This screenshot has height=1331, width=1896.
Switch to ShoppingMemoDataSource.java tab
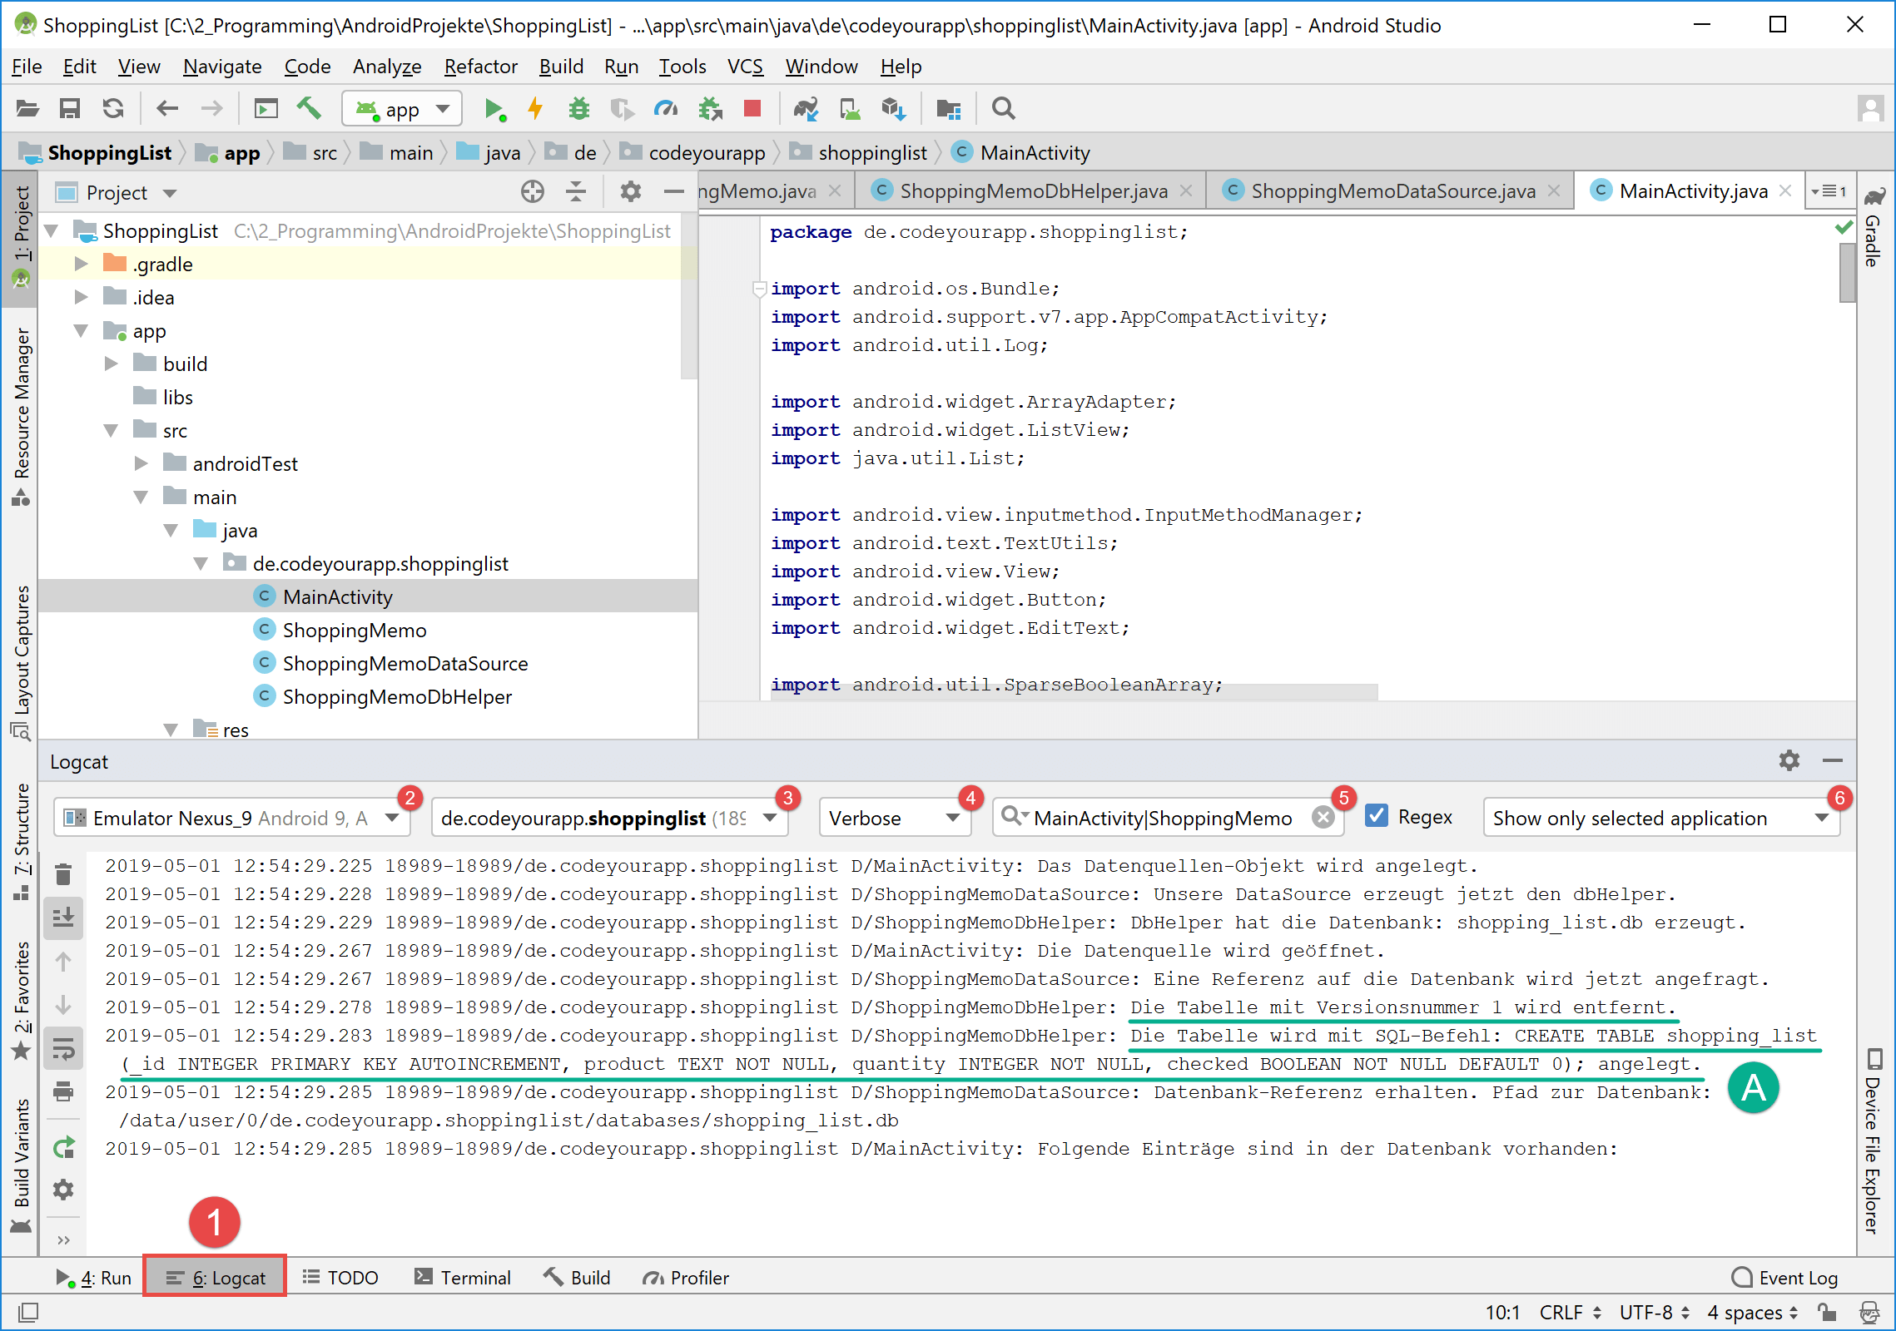(1392, 191)
